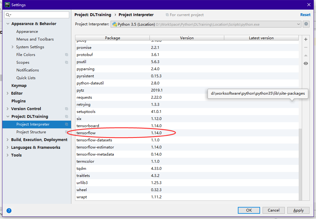Select Project Structure page
Viewport: 316px width, 219px height.
[31, 132]
